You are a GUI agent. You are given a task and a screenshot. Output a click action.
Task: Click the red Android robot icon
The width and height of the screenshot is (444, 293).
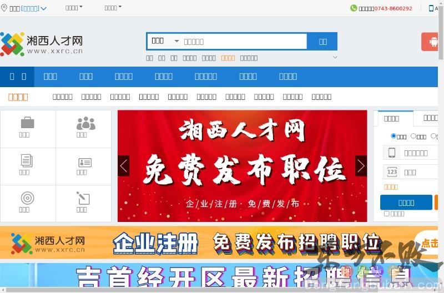[430, 42]
